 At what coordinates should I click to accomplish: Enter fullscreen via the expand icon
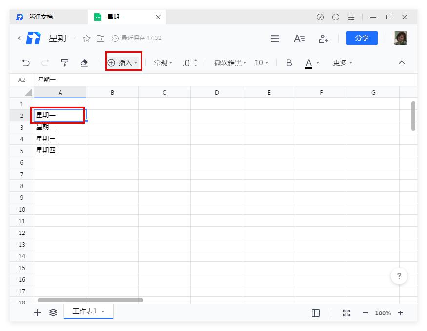[346, 312]
